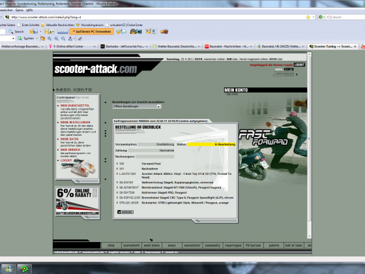Click LOGOUT in the control panel
The image size is (365, 274).
click(x=66, y=160)
